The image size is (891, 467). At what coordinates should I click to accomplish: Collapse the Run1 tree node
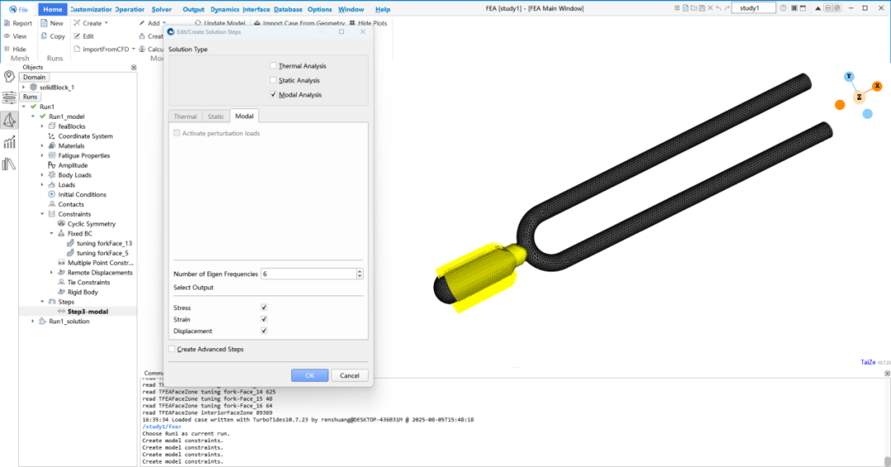pyautogui.click(x=23, y=106)
